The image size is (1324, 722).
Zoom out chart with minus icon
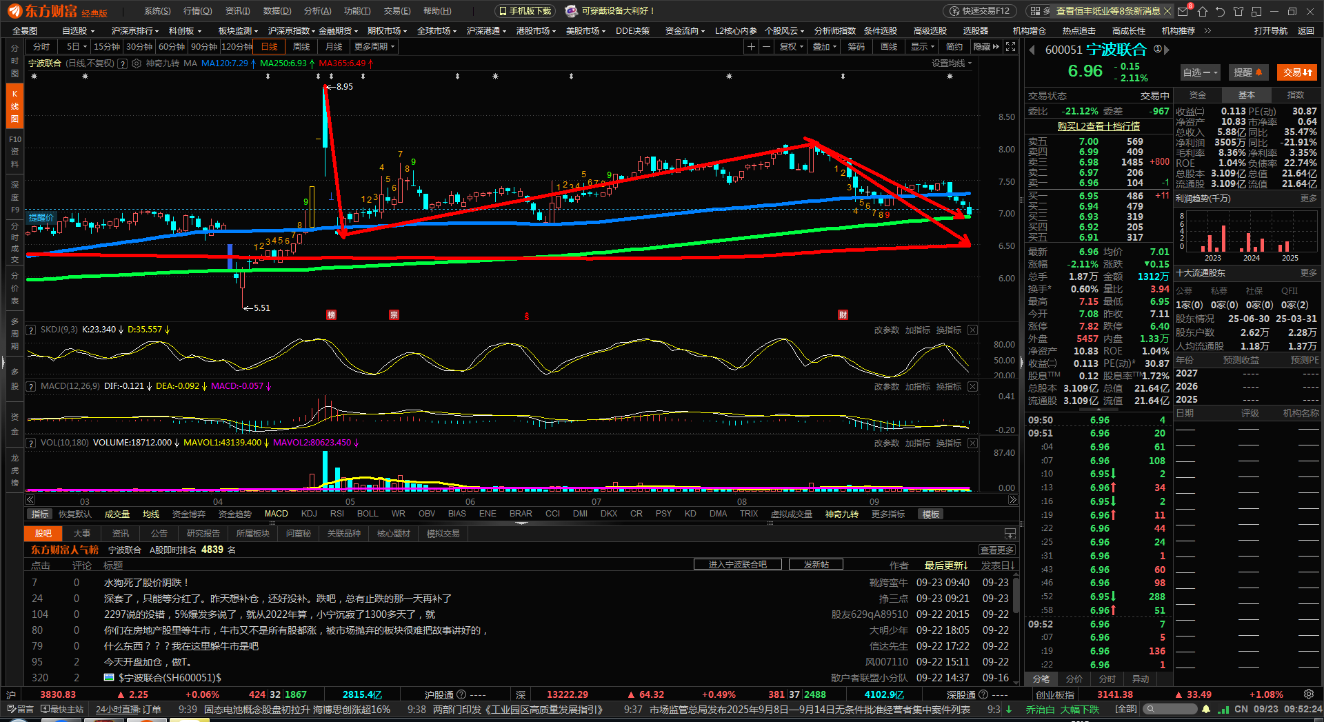(x=765, y=47)
